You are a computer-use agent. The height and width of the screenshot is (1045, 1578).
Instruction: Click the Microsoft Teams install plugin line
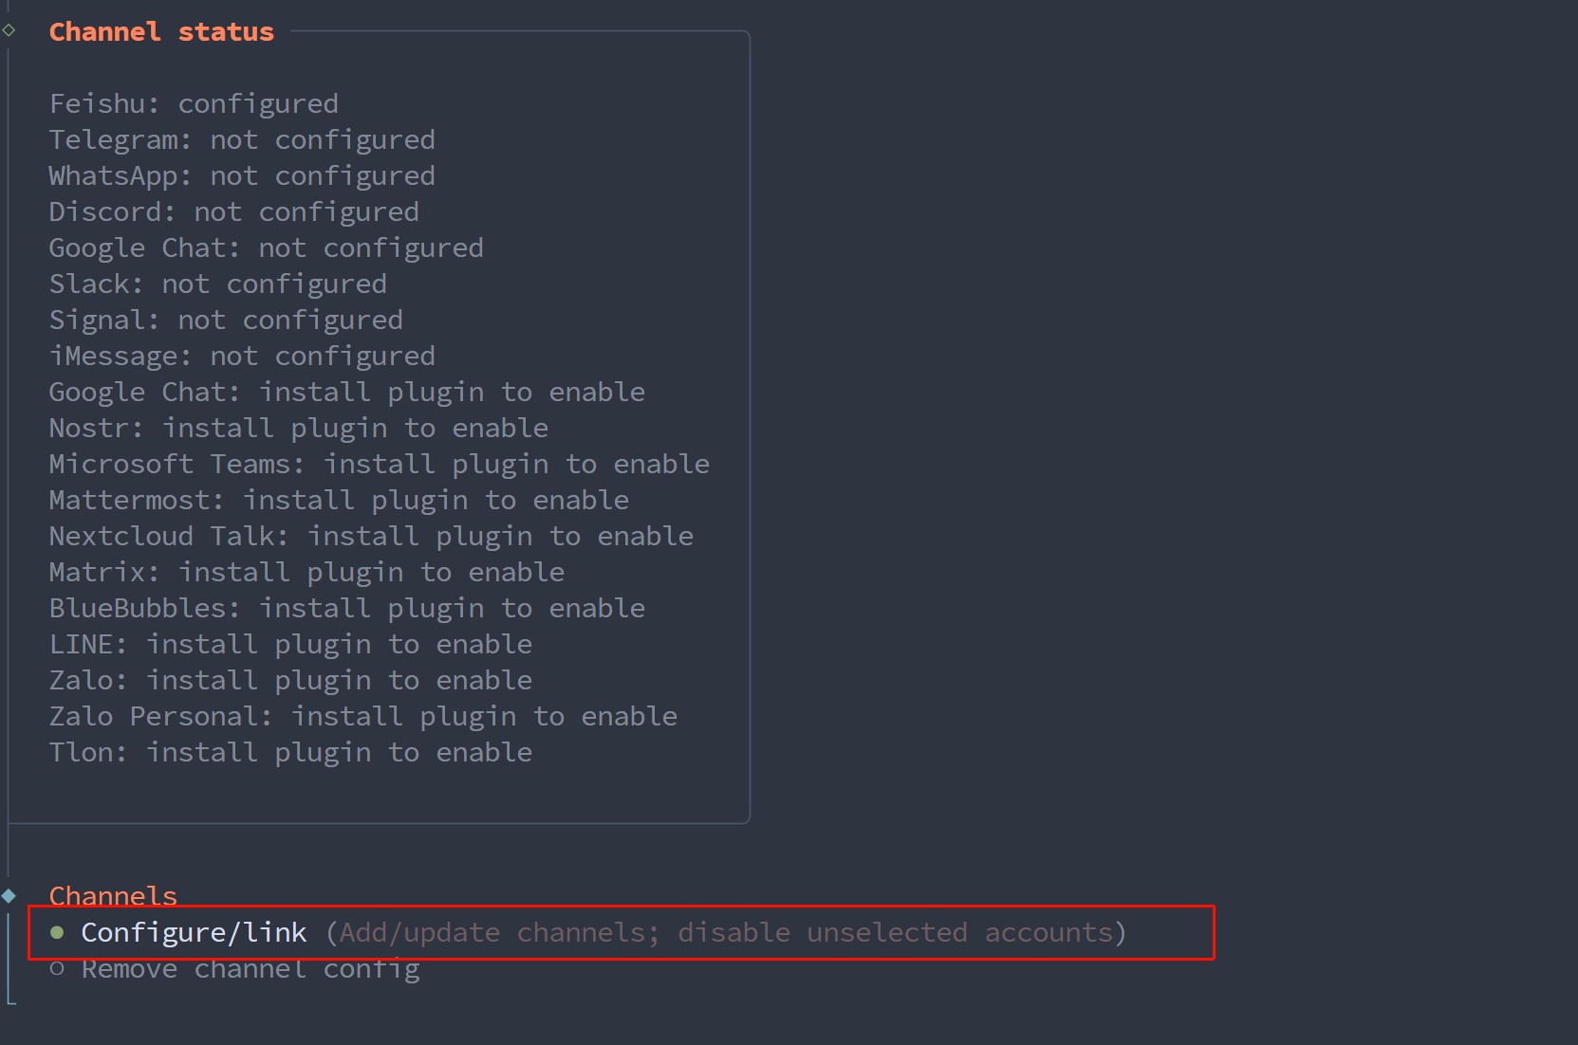pyautogui.click(x=380, y=464)
